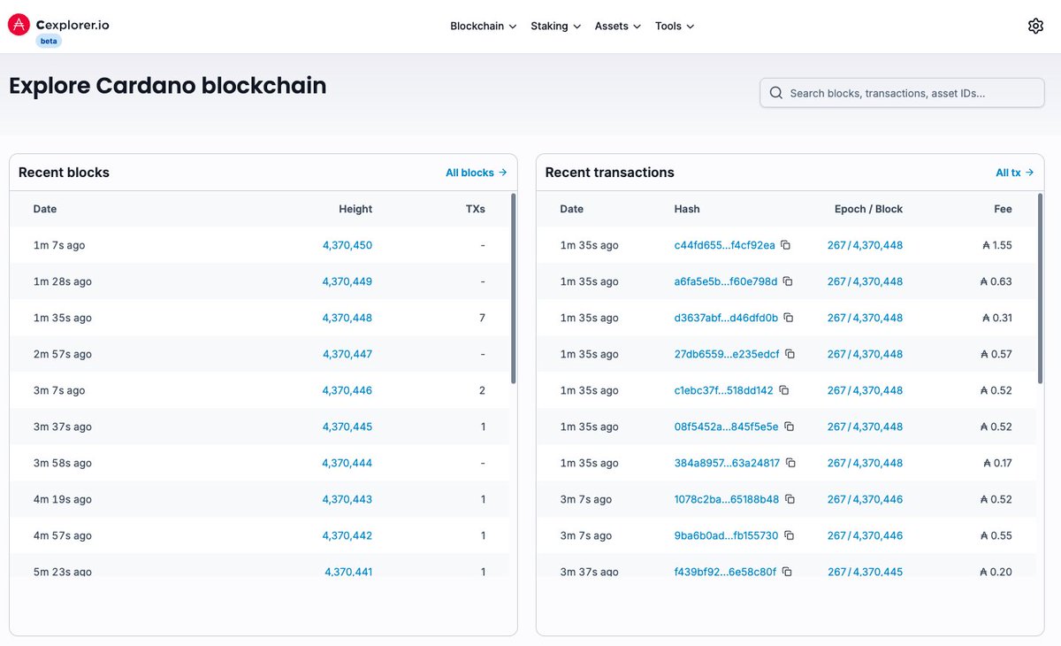
Task: Expand the Blockchain menu
Action: click(x=483, y=26)
